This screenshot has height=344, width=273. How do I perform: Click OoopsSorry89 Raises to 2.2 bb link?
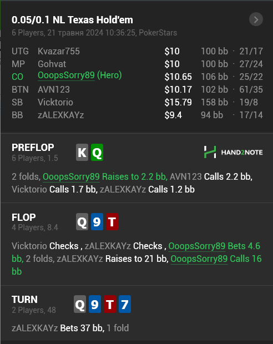[105, 176]
